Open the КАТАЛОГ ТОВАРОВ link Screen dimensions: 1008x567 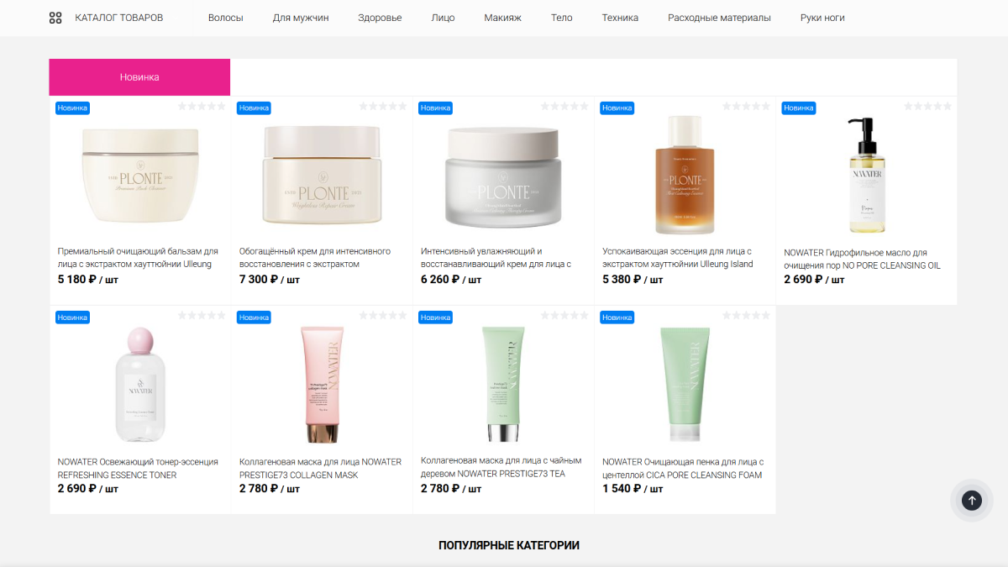[119, 18]
